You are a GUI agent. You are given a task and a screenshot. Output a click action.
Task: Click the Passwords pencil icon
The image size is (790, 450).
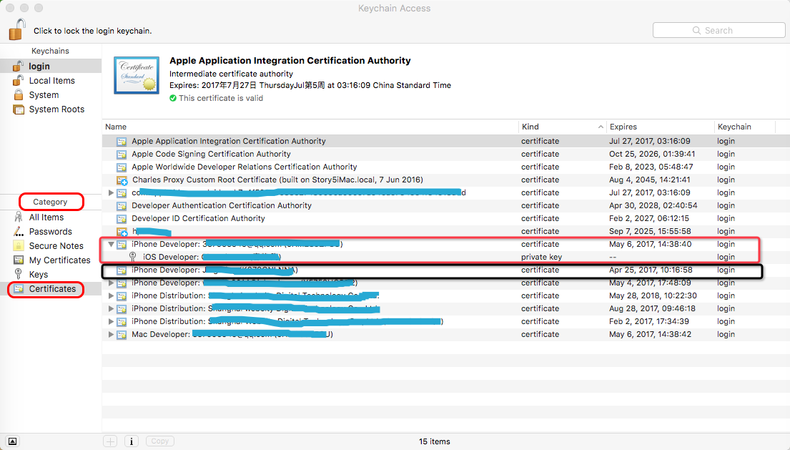click(x=19, y=232)
